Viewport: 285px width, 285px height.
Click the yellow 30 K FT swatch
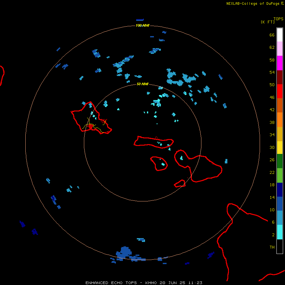click(x=280, y=148)
